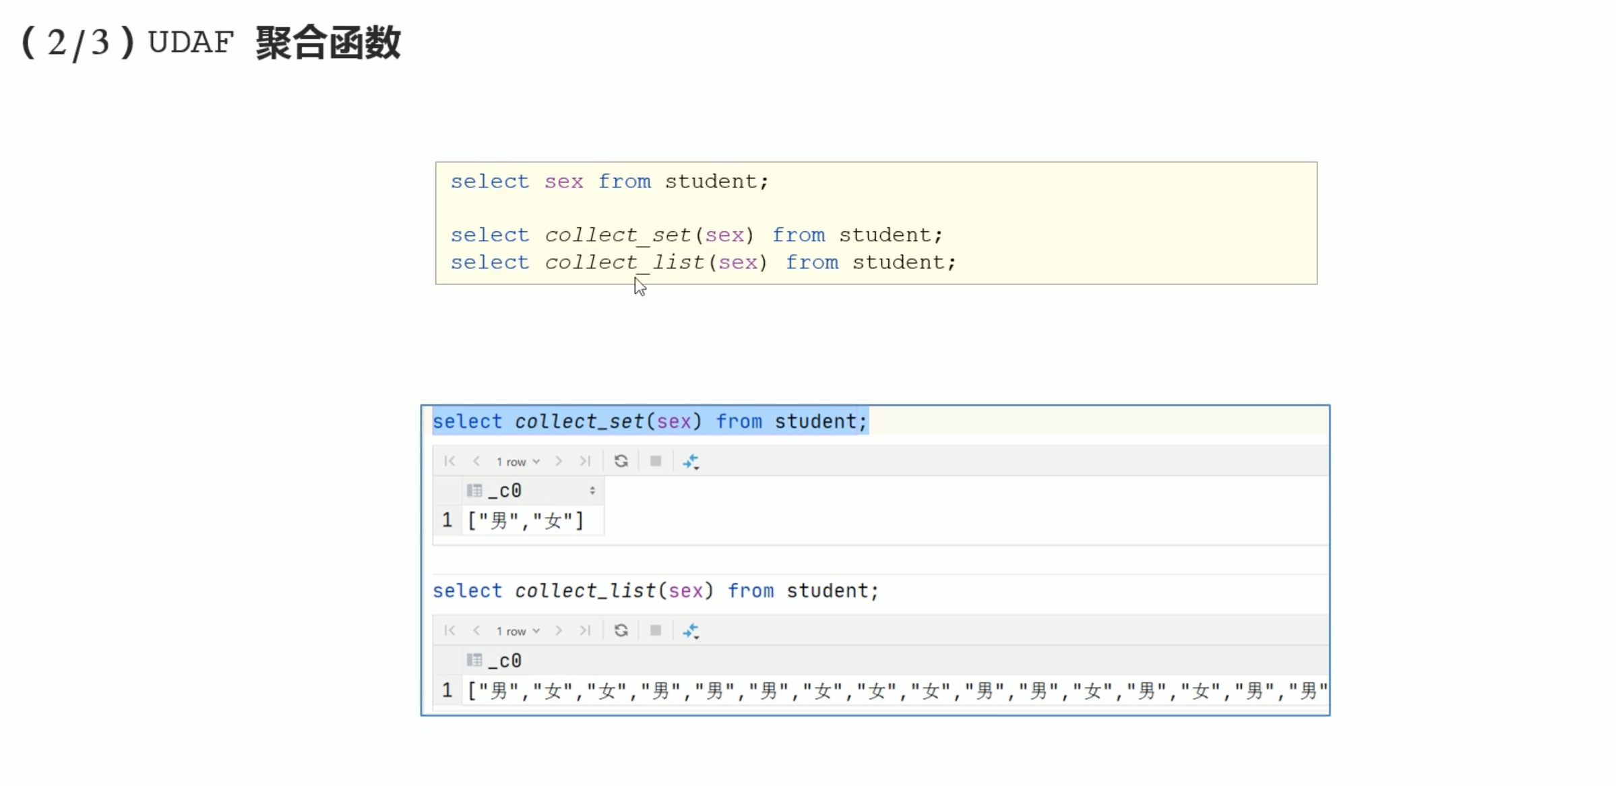Image resolution: width=1616 pixels, height=786 pixels.
Task: Click the highlighted collect_set query line
Action: (x=650, y=421)
